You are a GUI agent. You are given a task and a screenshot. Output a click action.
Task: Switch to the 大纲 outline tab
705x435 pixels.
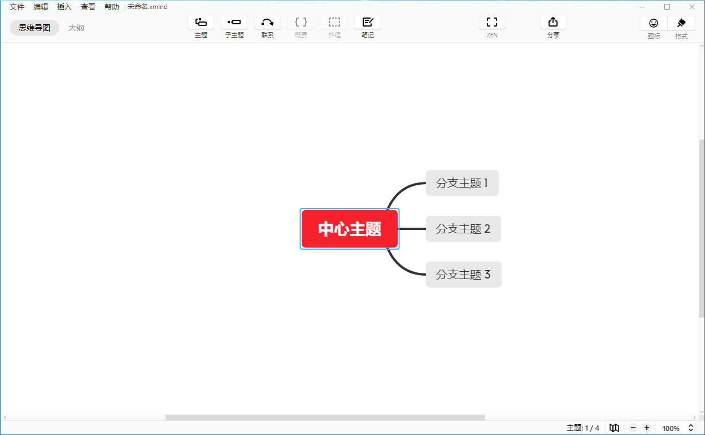[x=76, y=28]
